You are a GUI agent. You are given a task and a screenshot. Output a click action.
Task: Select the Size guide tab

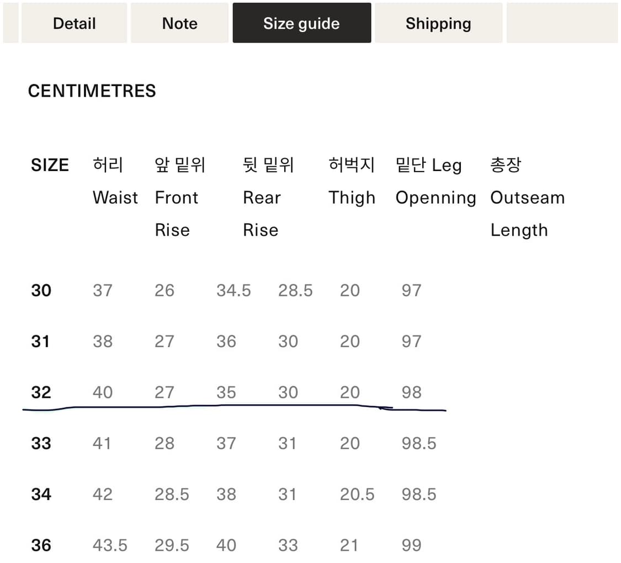click(301, 23)
